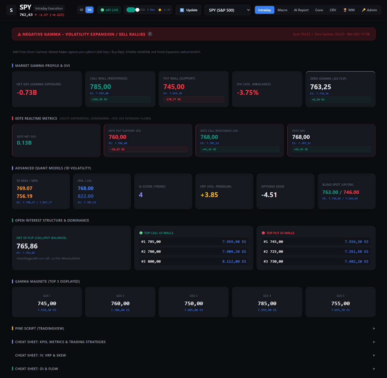Click the +6,29 ES bar in Zero Gamma card

point(341,99)
